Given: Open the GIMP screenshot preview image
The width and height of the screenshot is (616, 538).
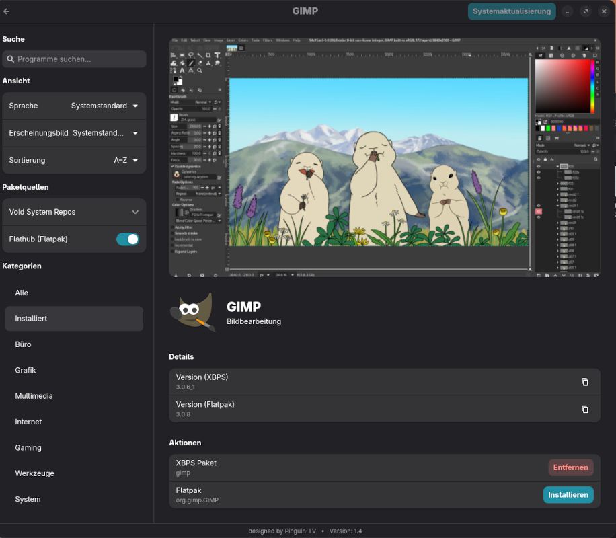Looking at the screenshot, I should click(384, 157).
